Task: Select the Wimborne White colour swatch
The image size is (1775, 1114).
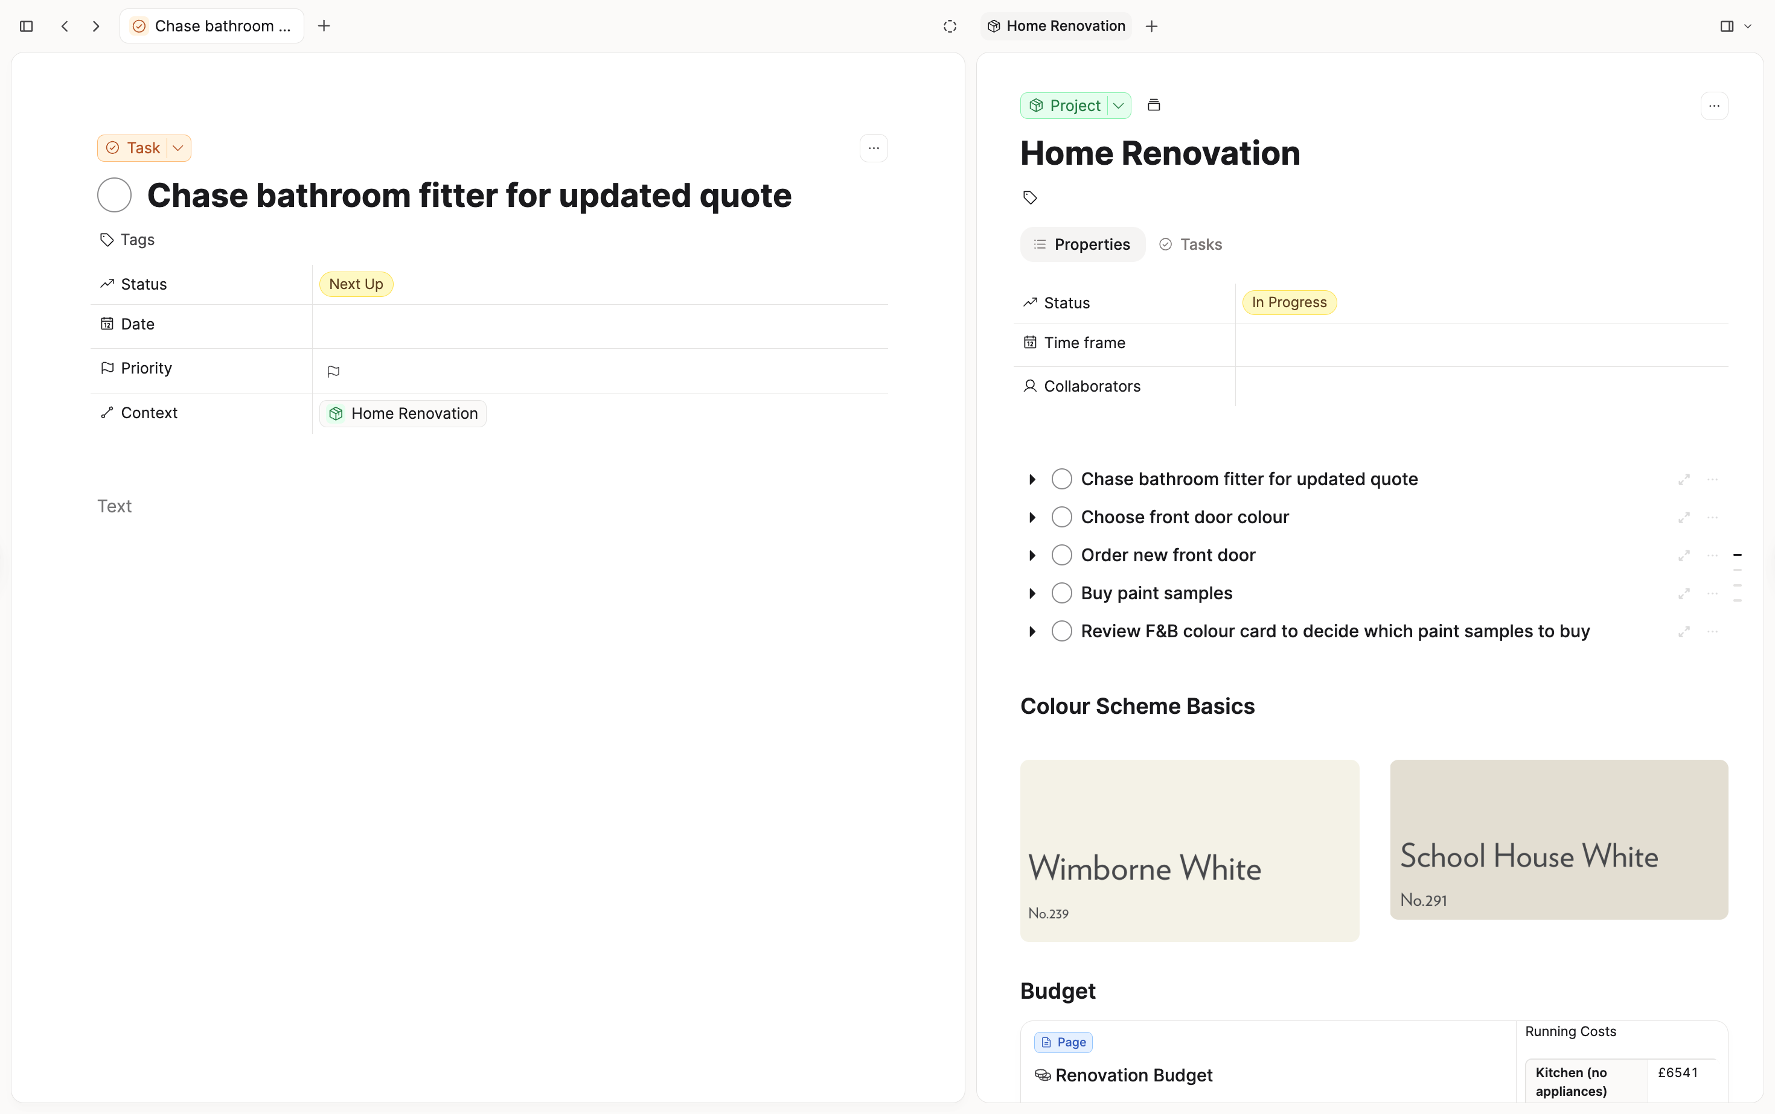Action: click(x=1189, y=851)
